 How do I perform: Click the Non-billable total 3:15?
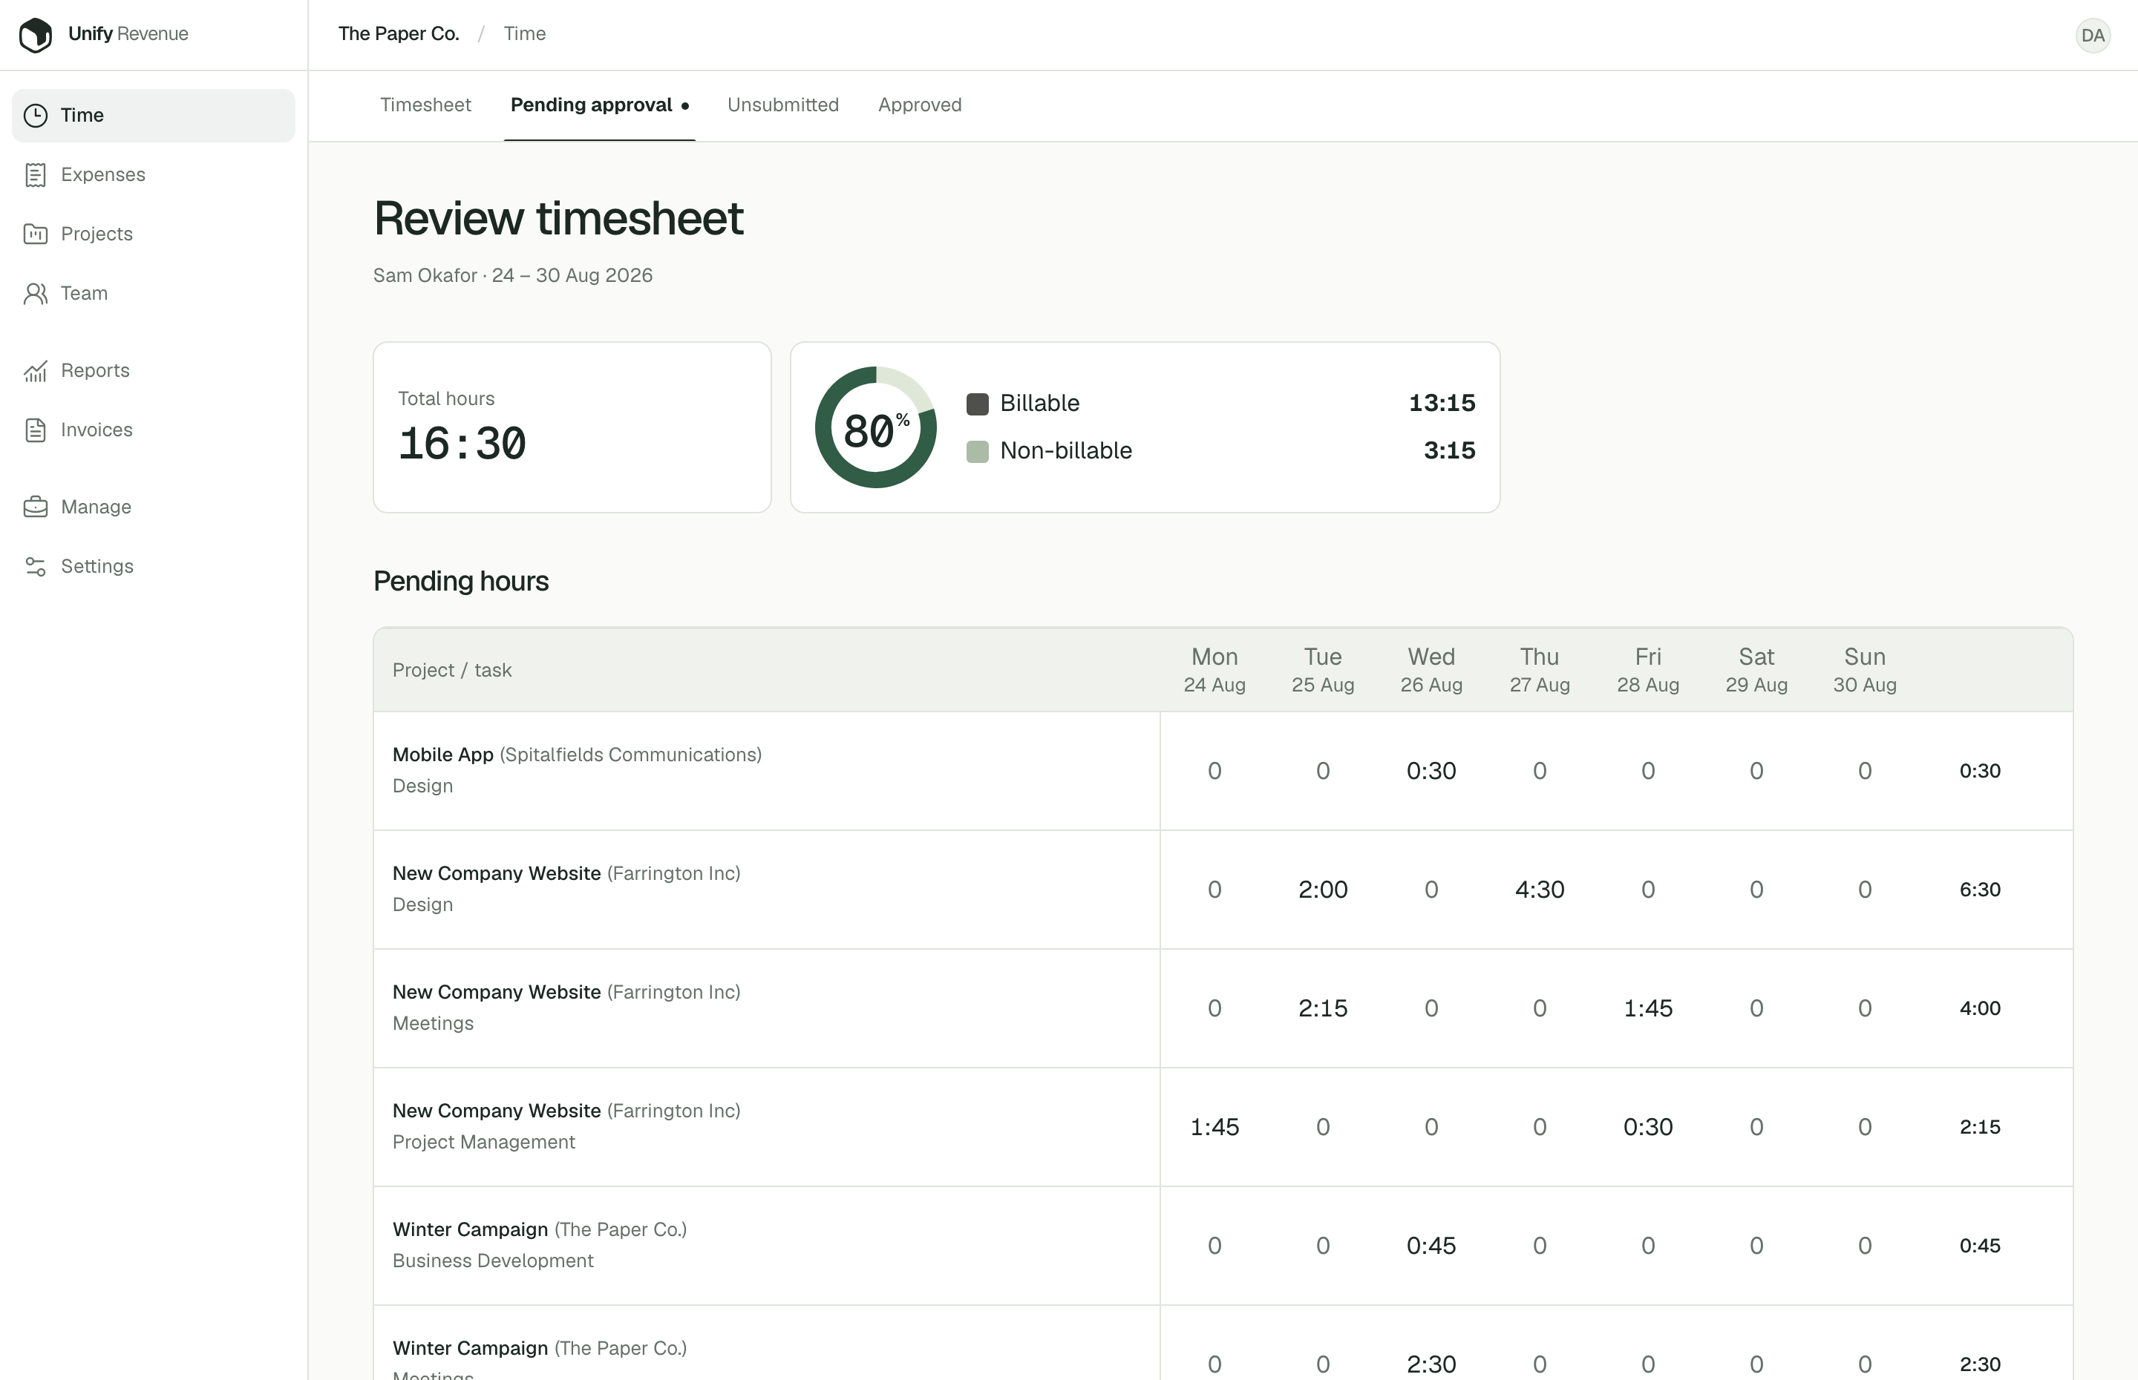1450,451
